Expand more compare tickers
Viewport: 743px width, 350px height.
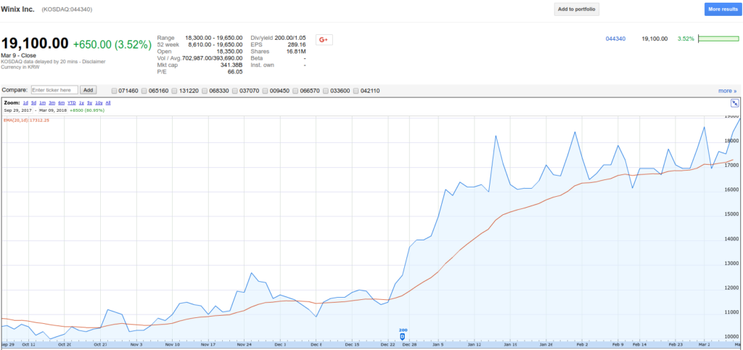(726, 91)
